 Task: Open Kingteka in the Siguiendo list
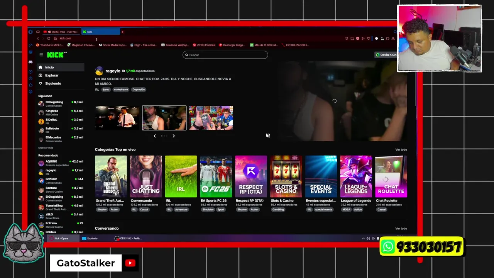coord(61,112)
